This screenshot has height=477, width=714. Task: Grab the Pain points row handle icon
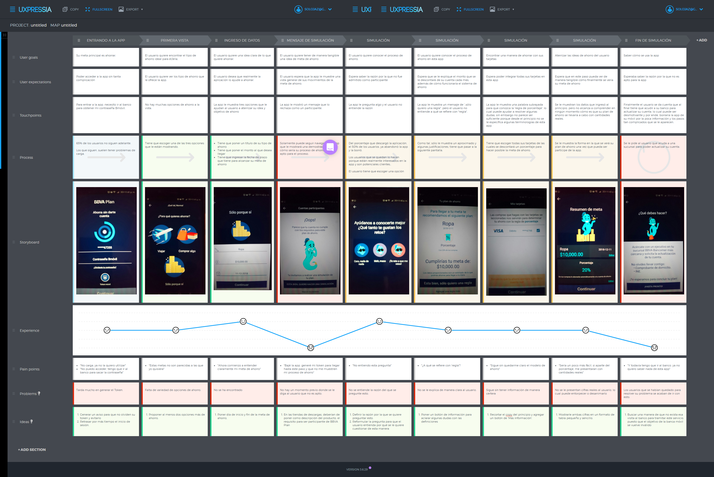coord(13,369)
